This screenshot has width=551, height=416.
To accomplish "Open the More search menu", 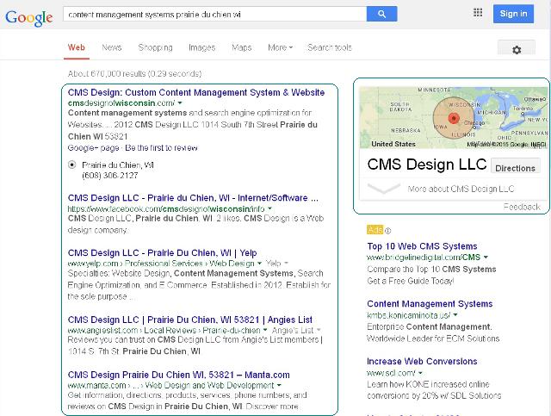I will pos(280,47).
